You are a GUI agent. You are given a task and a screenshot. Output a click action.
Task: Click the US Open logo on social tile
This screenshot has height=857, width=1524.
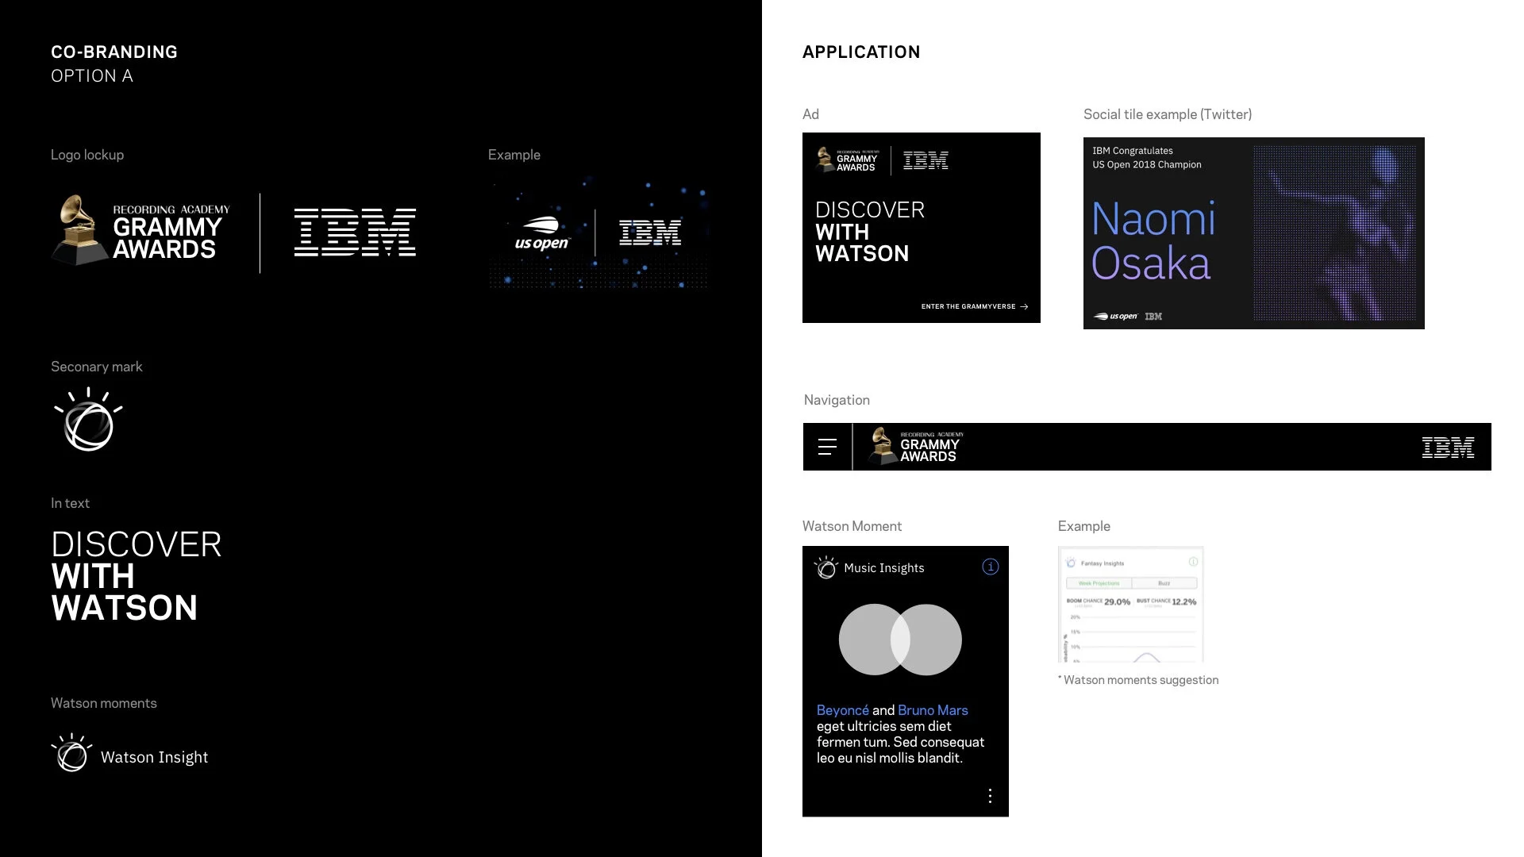(1116, 317)
